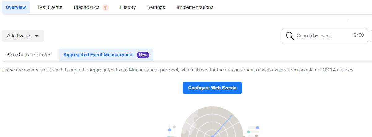Click the purple New badge
Screen dimensions: 372x137
143,55
